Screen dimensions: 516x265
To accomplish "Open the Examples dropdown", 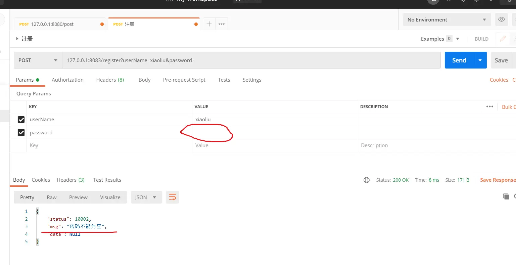I will (440, 39).
